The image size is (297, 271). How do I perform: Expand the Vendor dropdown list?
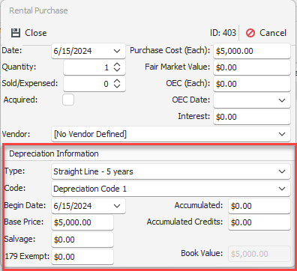[282, 134]
